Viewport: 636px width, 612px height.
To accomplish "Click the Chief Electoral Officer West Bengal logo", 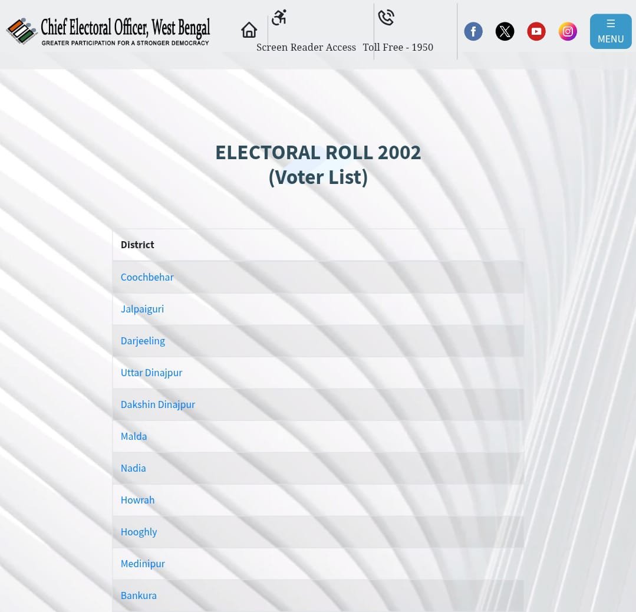I will [108, 31].
